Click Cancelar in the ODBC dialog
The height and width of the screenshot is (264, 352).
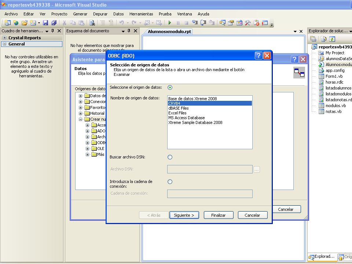253,215
